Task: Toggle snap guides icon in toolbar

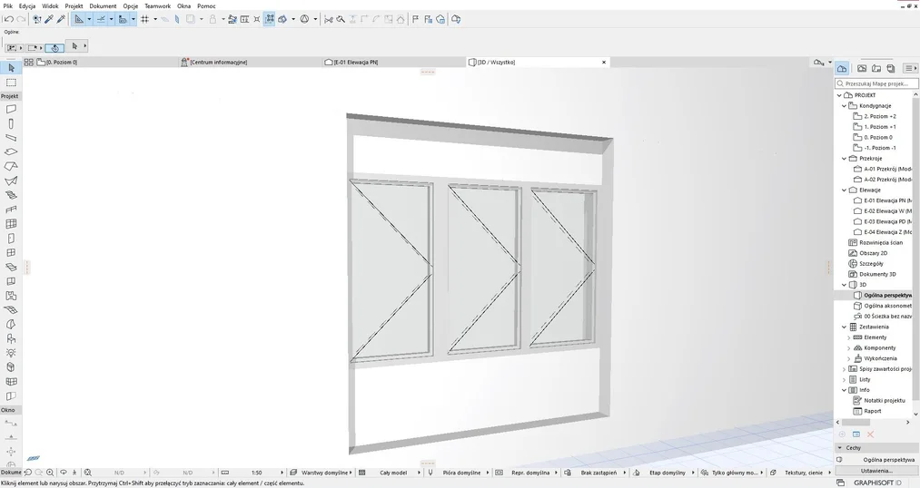Action: tap(101, 19)
